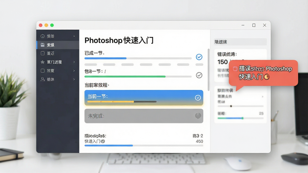The width and height of the screenshot is (308, 173).
Task: Adjust the green-blue slider under value 25
Action: [240, 118]
